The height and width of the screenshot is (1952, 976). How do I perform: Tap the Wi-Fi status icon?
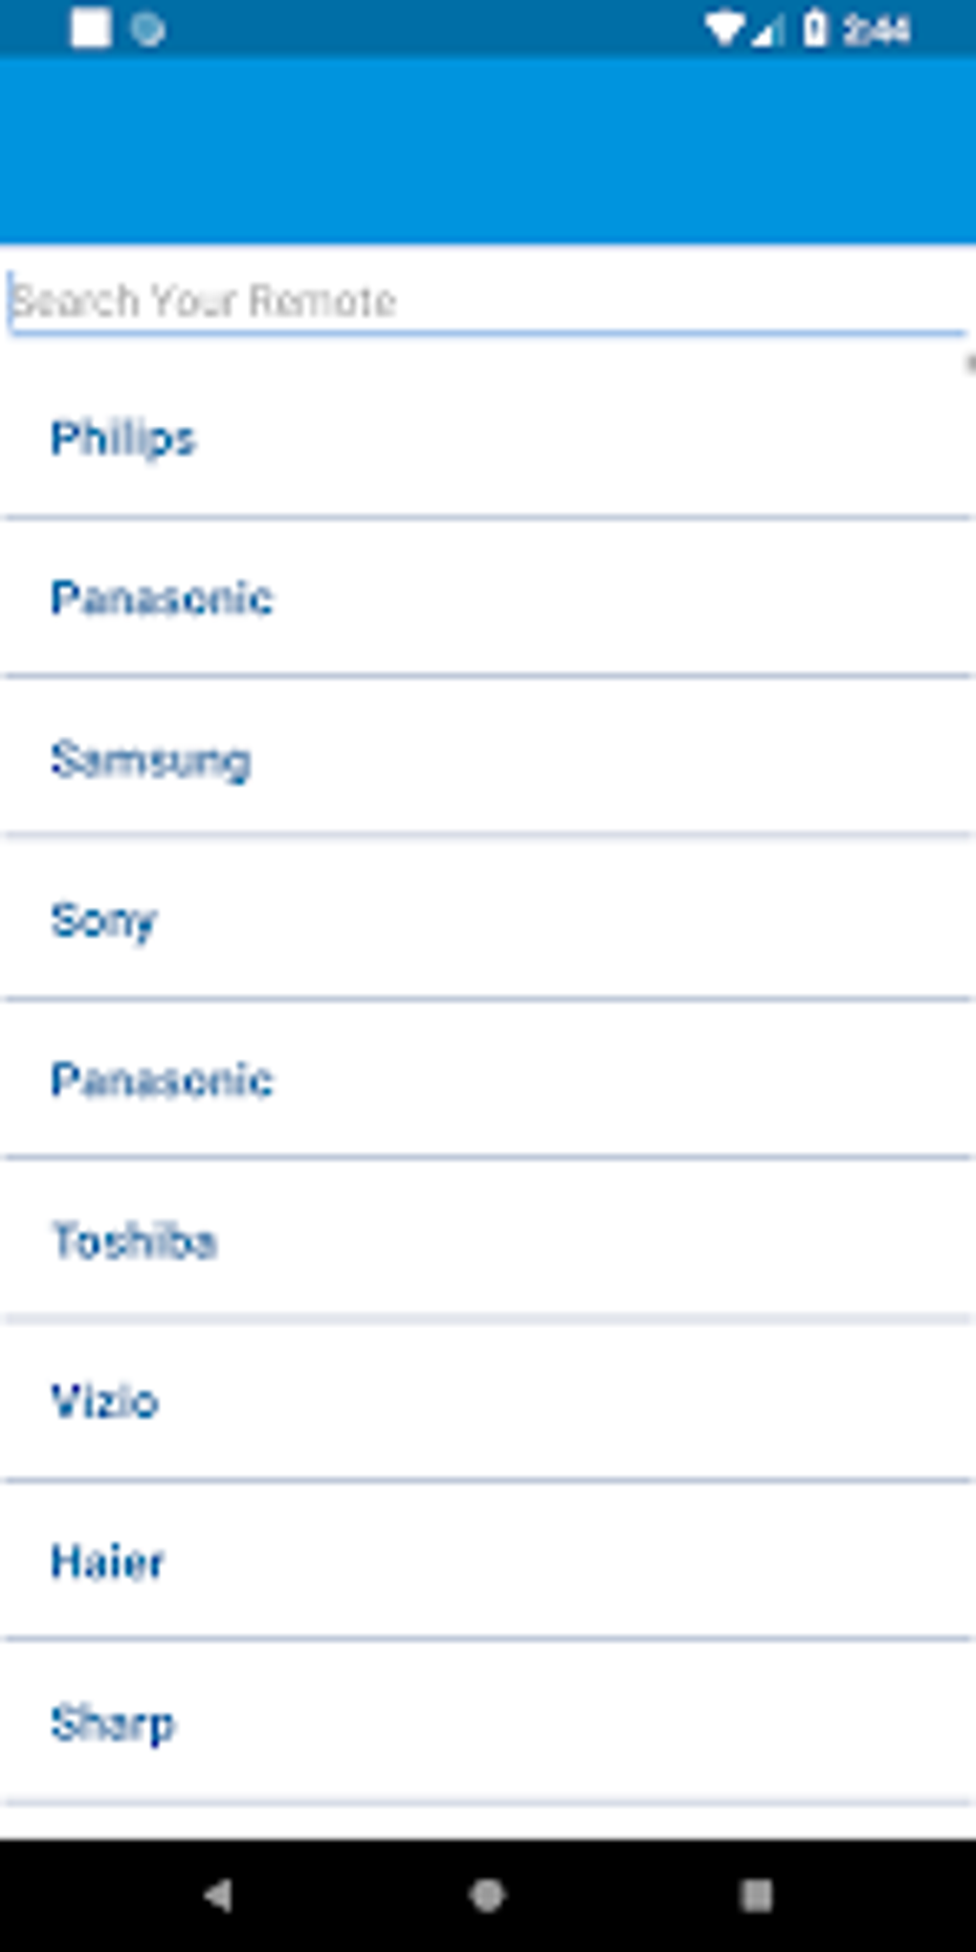click(x=723, y=29)
